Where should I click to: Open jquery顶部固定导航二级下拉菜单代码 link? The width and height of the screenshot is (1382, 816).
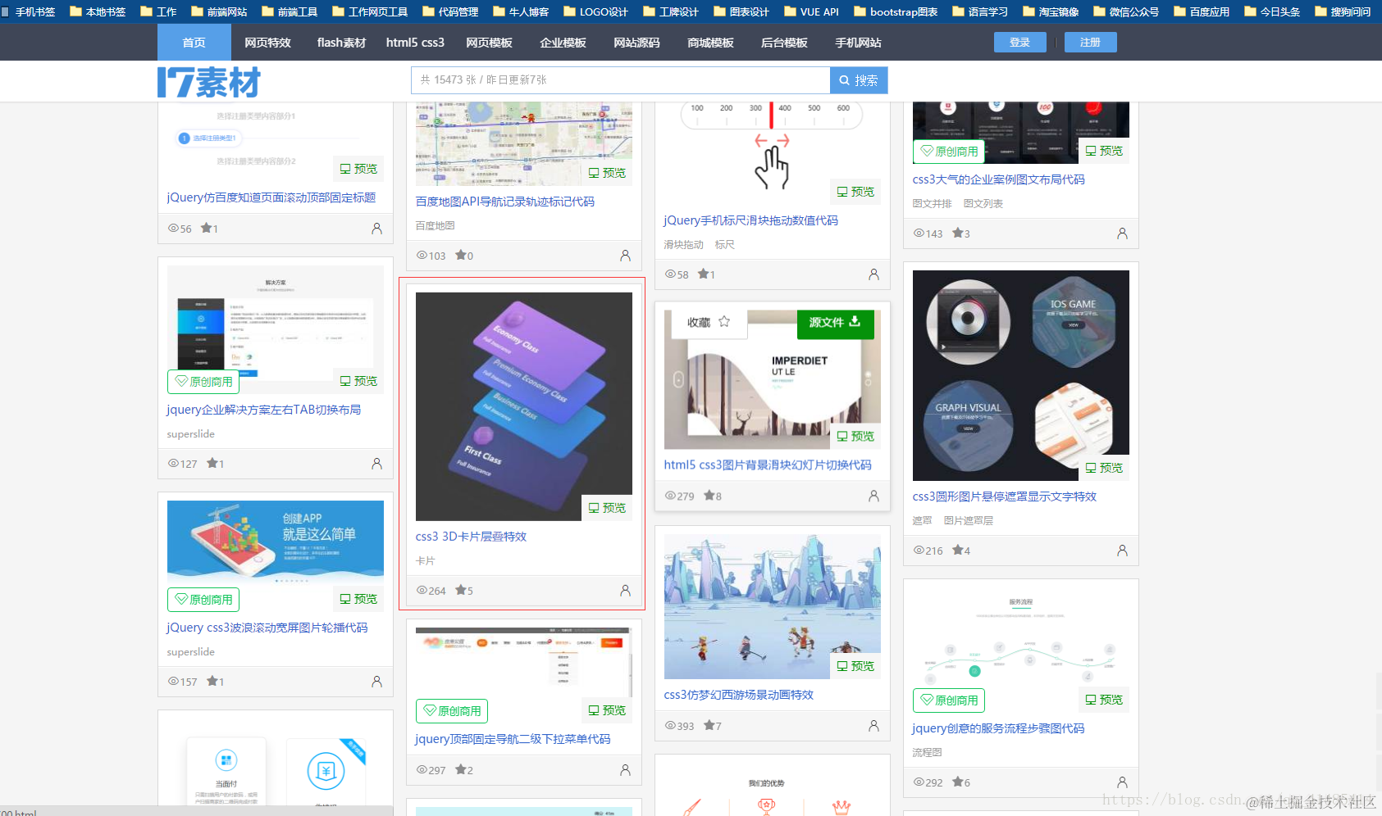click(513, 739)
